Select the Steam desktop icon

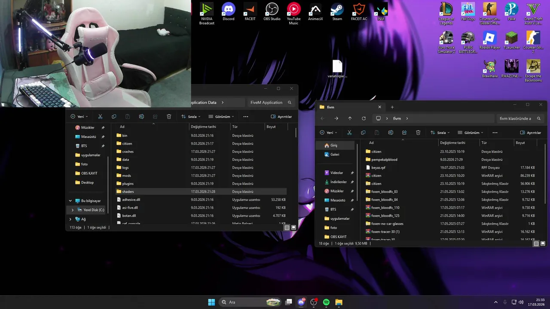[337, 12]
